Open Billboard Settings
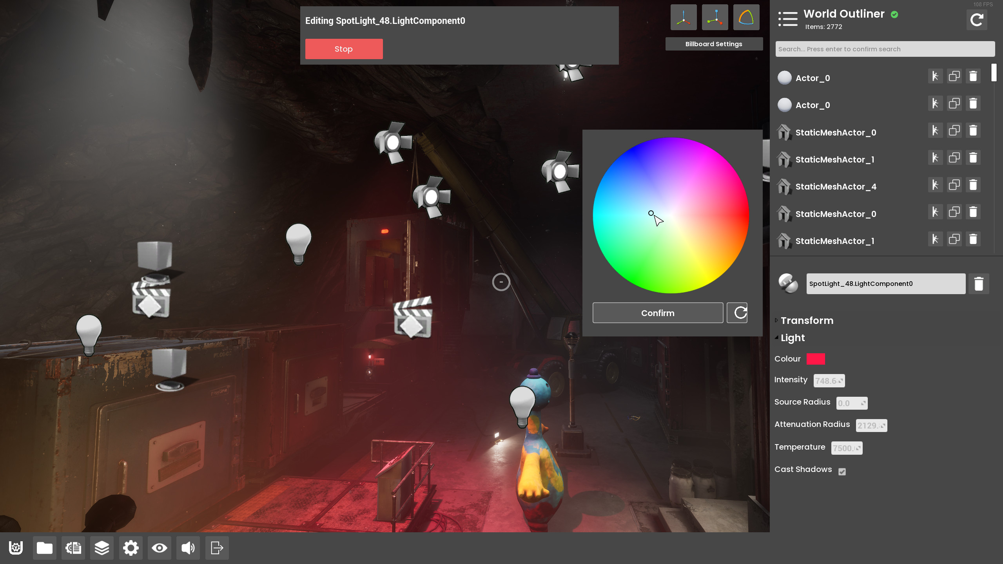This screenshot has height=564, width=1003. click(x=713, y=44)
